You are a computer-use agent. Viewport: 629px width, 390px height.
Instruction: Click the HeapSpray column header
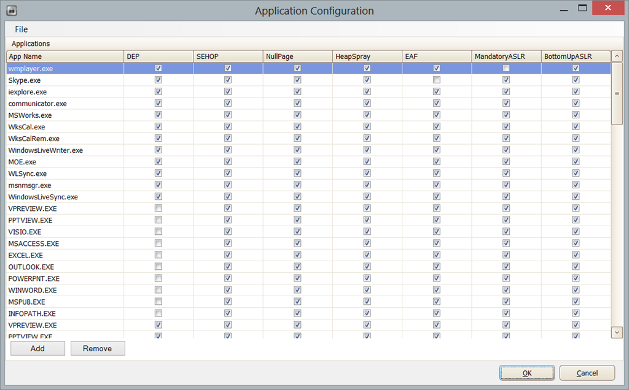[x=367, y=56]
